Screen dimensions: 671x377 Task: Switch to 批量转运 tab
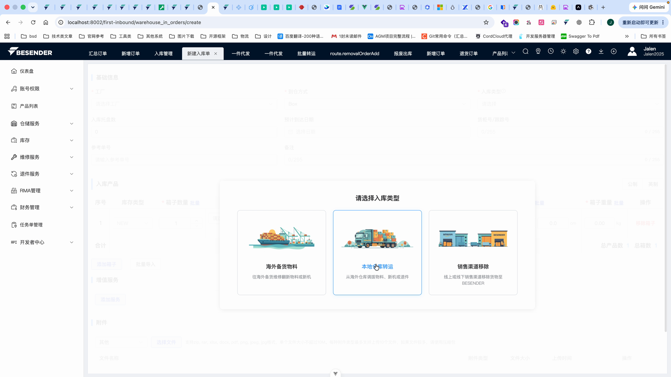pos(306,53)
